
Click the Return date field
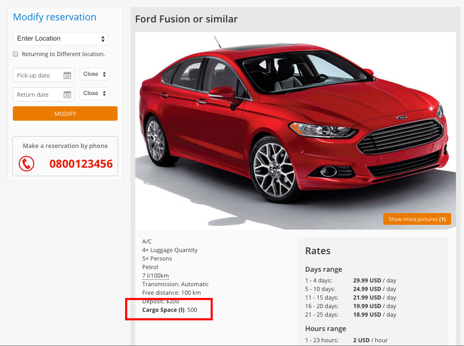click(43, 95)
